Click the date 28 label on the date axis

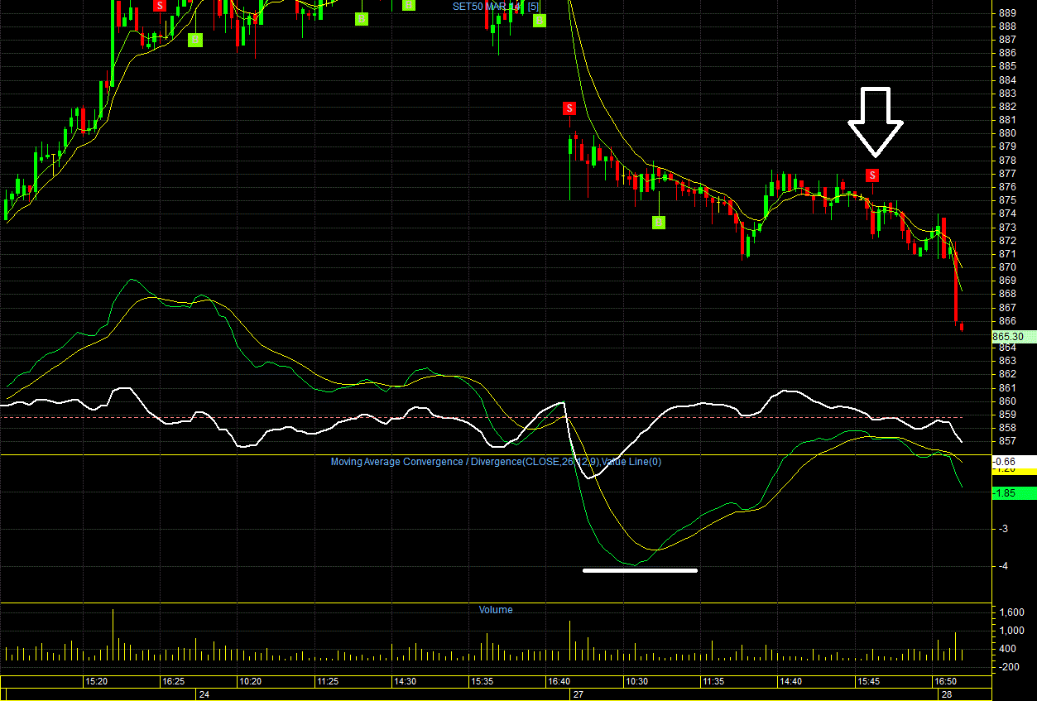[945, 695]
